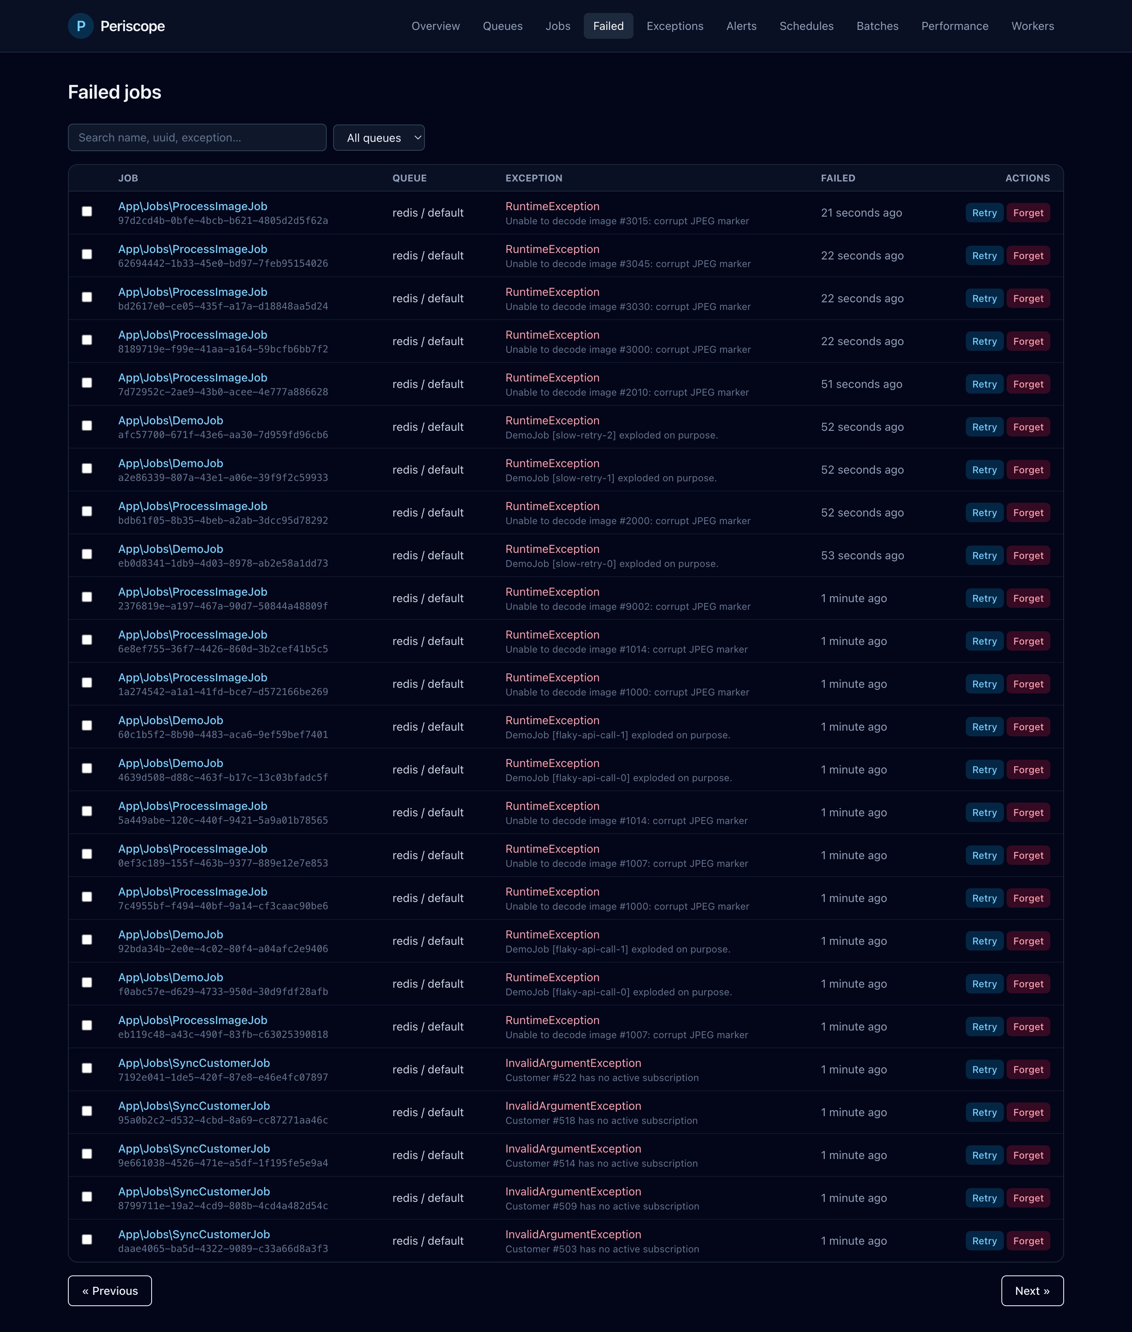
Task: Click "51 seconds ago" failed time
Action: (861, 384)
